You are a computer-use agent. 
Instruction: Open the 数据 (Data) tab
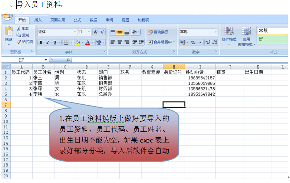coord(93,20)
